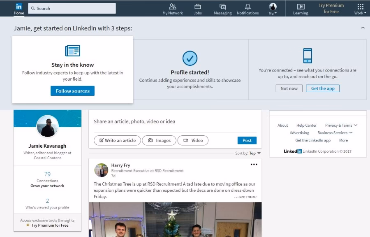Click the Try Premium for Free link

331,9
